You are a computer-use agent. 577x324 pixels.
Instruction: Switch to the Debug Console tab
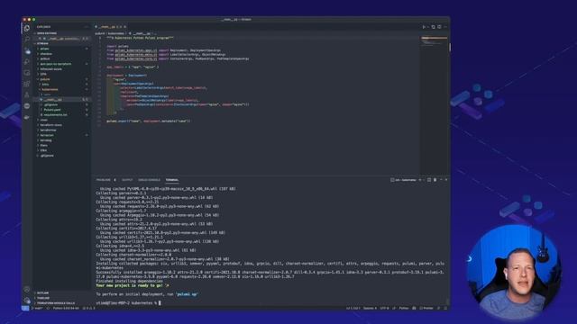pos(149,180)
